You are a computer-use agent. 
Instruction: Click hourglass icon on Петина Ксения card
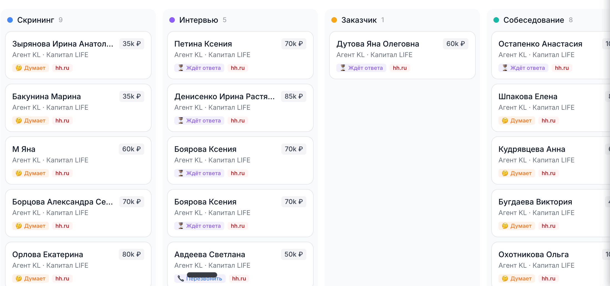click(x=181, y=68)
